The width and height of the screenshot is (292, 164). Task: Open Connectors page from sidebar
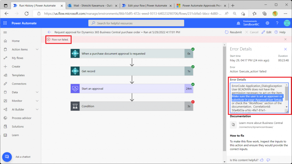tap(19, 84)
